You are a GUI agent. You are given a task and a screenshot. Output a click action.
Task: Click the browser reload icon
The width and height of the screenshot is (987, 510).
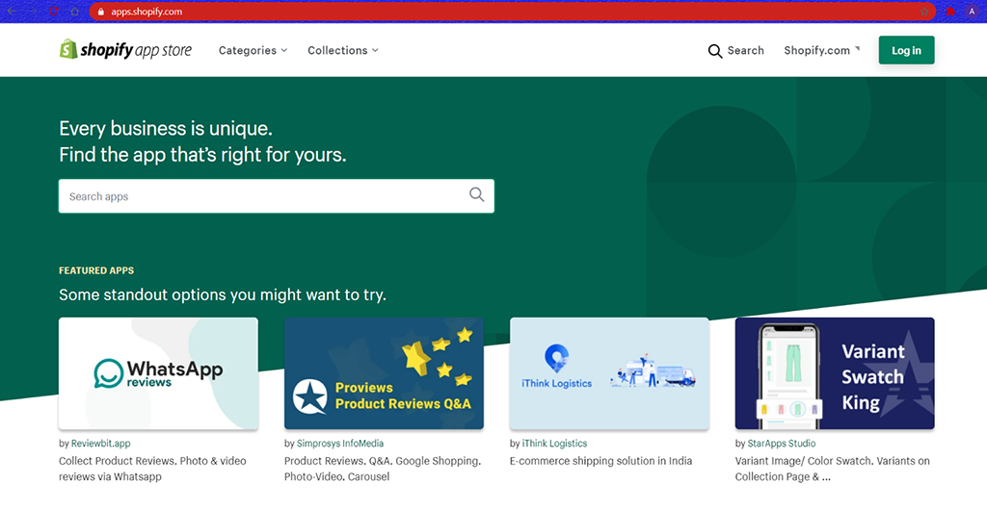pyautogui.click(x=54, y=12)
